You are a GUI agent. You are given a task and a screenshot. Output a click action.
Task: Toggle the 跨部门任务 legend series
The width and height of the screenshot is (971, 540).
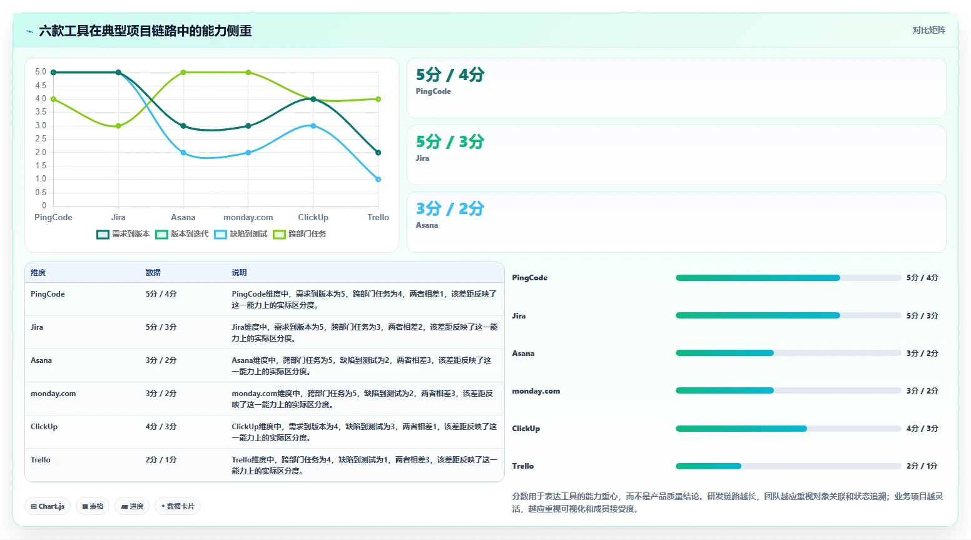click(300, 234)
